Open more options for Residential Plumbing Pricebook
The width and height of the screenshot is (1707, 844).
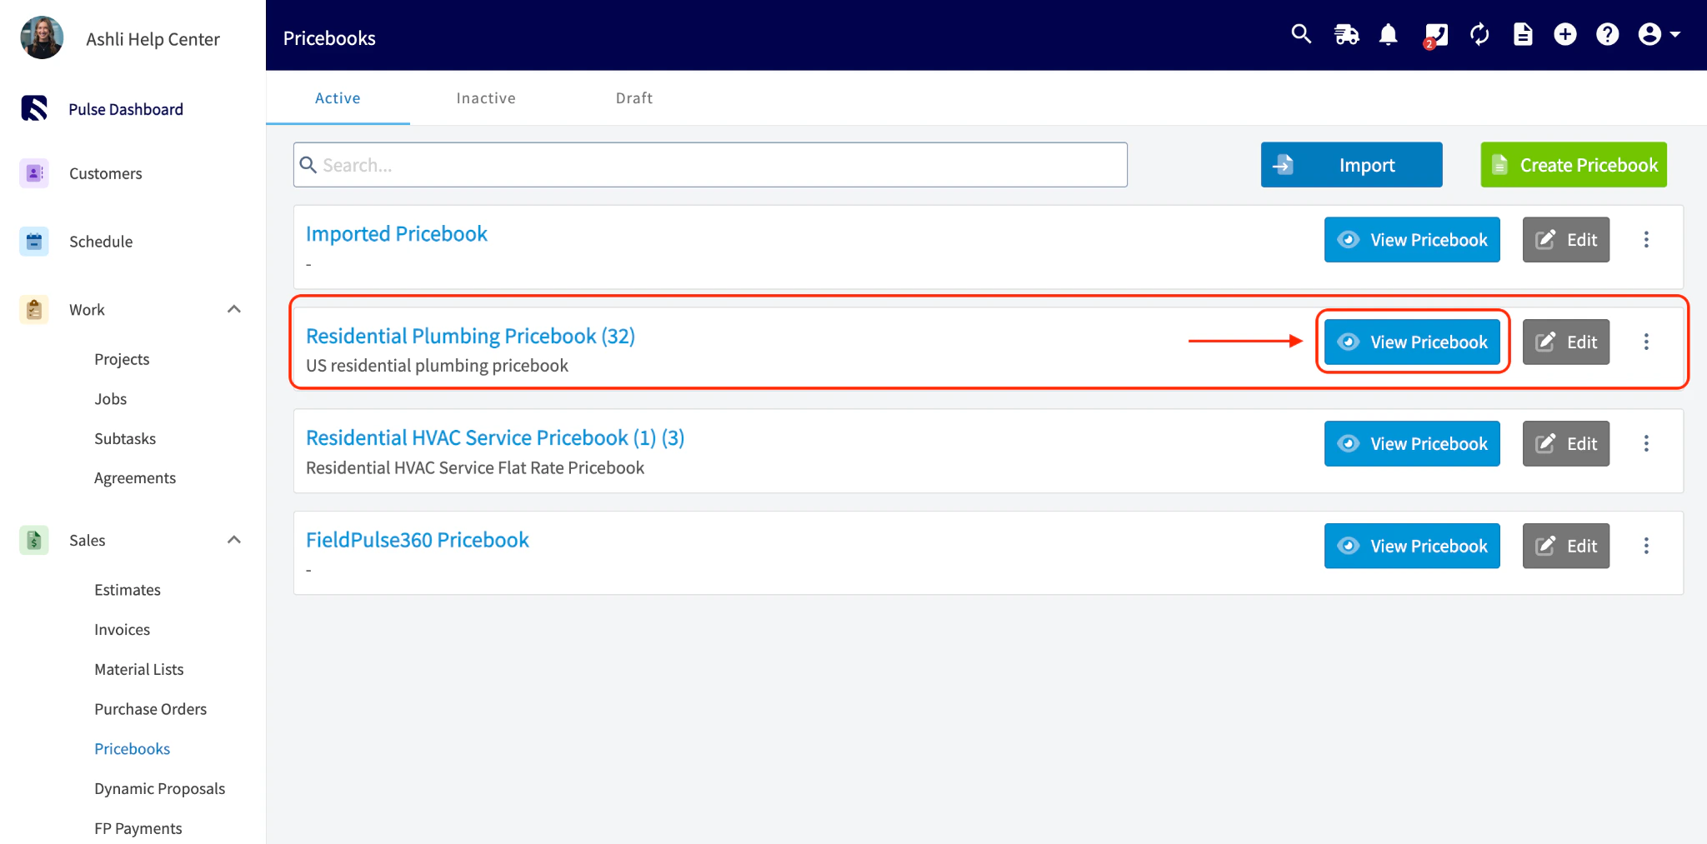tap(1646, 342)
